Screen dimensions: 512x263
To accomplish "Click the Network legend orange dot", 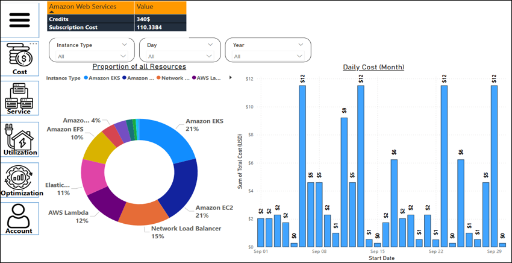I will point(158,78).
